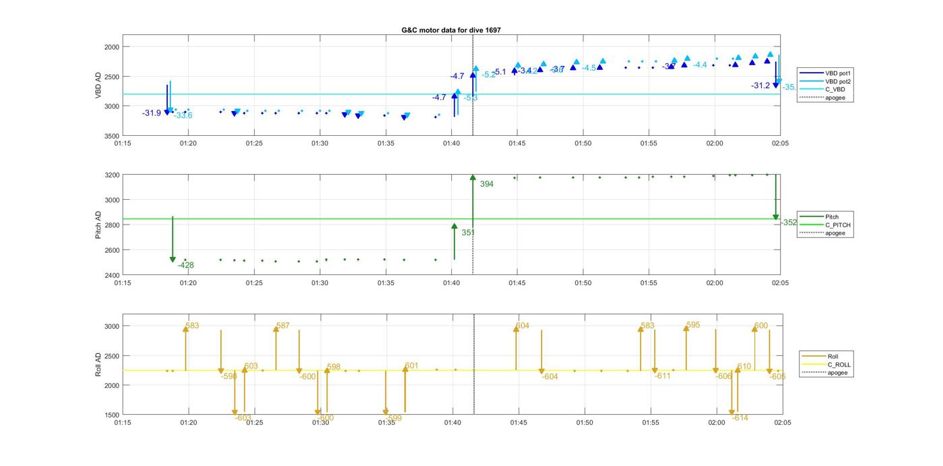The height and width of the screenshot is (466, 943).
Task: Click the '-428' pitch data label
Action: point(185,266)
